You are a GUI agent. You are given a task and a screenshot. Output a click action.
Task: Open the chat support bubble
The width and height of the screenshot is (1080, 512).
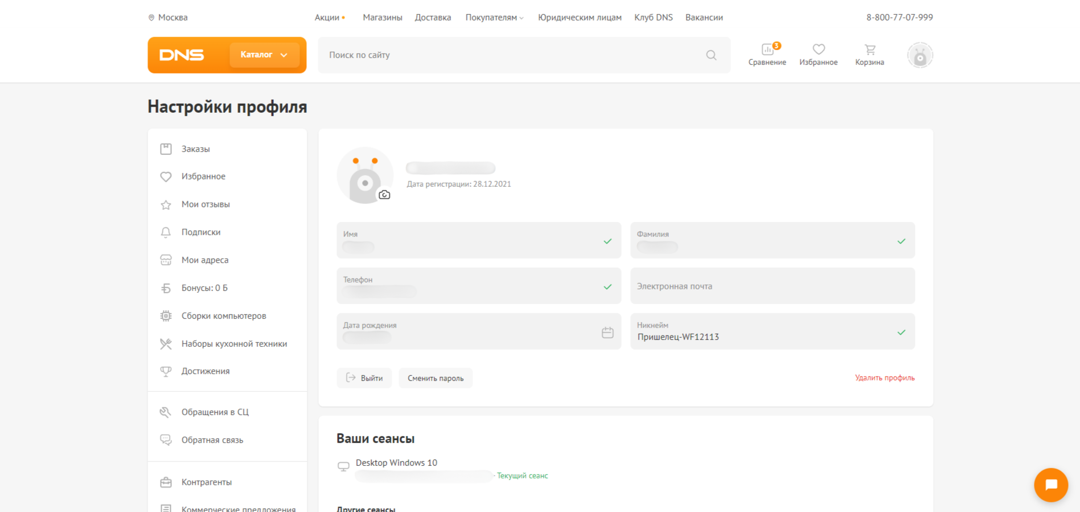click(1051, 485)
